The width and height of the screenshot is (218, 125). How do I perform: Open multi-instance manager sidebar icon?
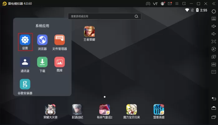coord(214,57)
